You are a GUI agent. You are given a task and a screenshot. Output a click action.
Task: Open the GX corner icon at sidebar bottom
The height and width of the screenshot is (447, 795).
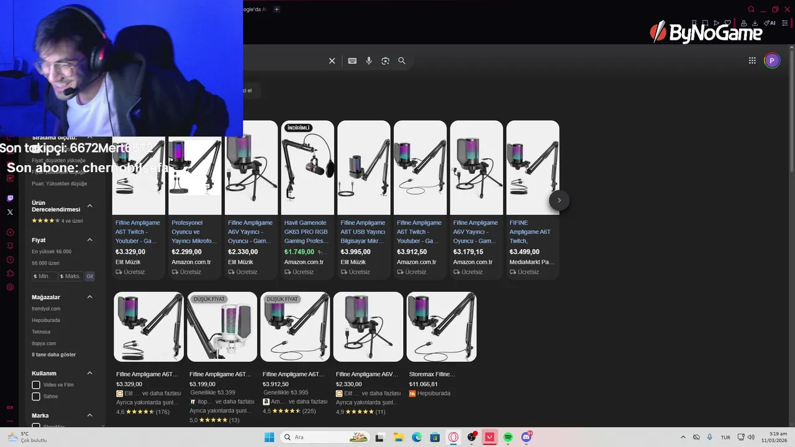(x=10, y=407)
